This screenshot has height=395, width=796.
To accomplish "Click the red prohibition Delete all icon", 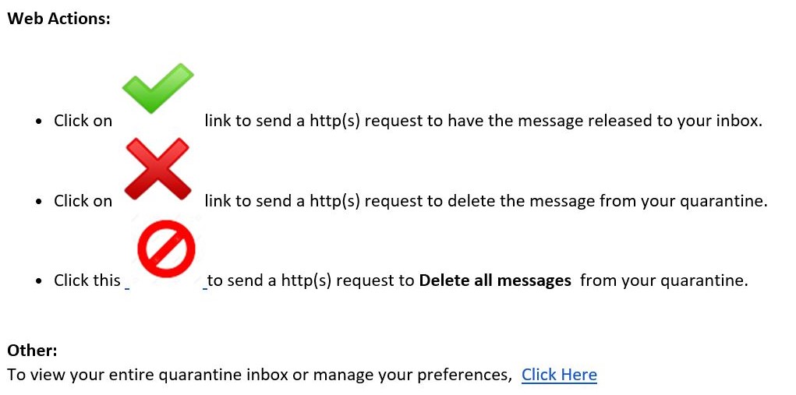I will [x=166, y=249].
